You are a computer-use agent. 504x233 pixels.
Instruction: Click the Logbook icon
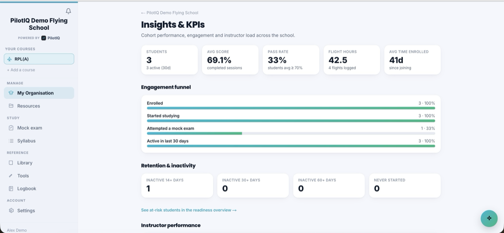(x=11, y=188)
